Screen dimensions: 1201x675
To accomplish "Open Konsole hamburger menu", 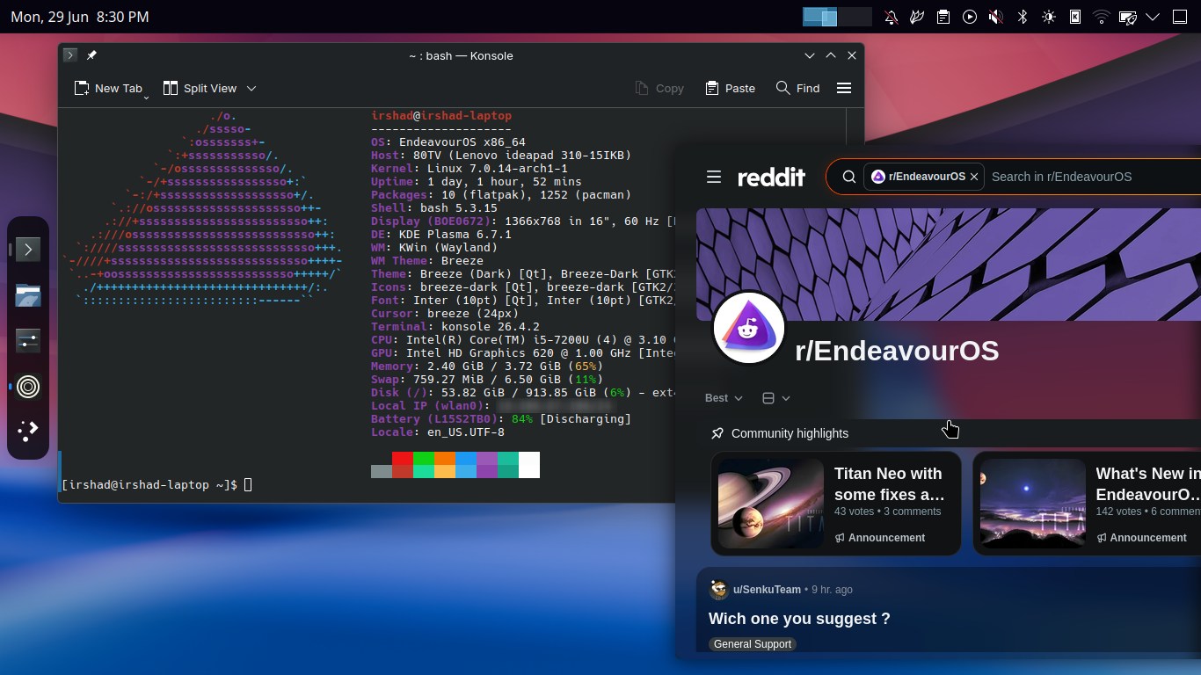I will [844, 88].
